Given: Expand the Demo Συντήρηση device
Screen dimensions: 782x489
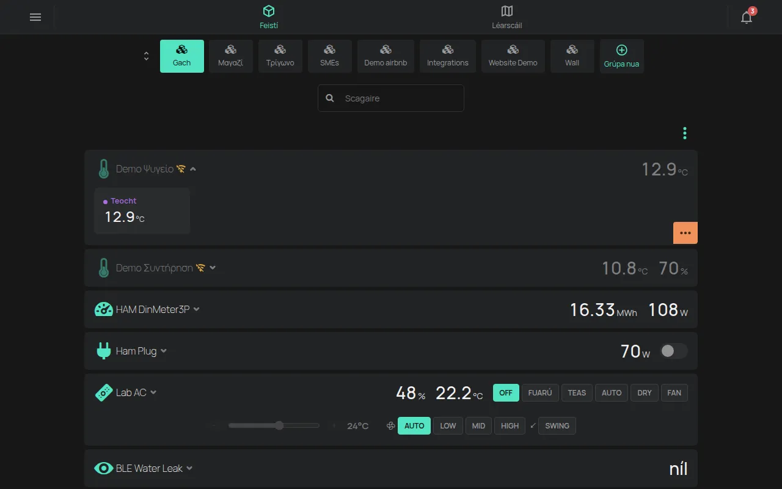Looking at the screenshot, I should [x=213, y=268].
